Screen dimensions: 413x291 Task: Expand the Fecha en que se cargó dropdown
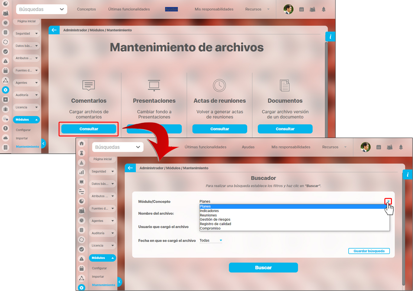pos(221,240)
